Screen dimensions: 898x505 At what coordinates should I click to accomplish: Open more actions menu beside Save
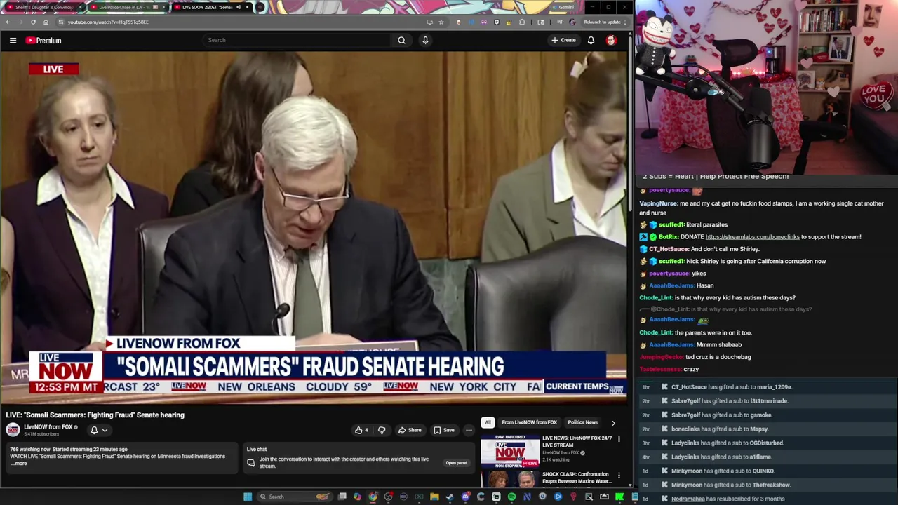tap(469, 430)
